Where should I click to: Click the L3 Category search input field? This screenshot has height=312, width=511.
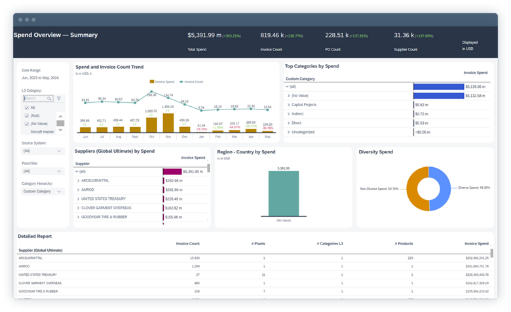coord(36,98)
